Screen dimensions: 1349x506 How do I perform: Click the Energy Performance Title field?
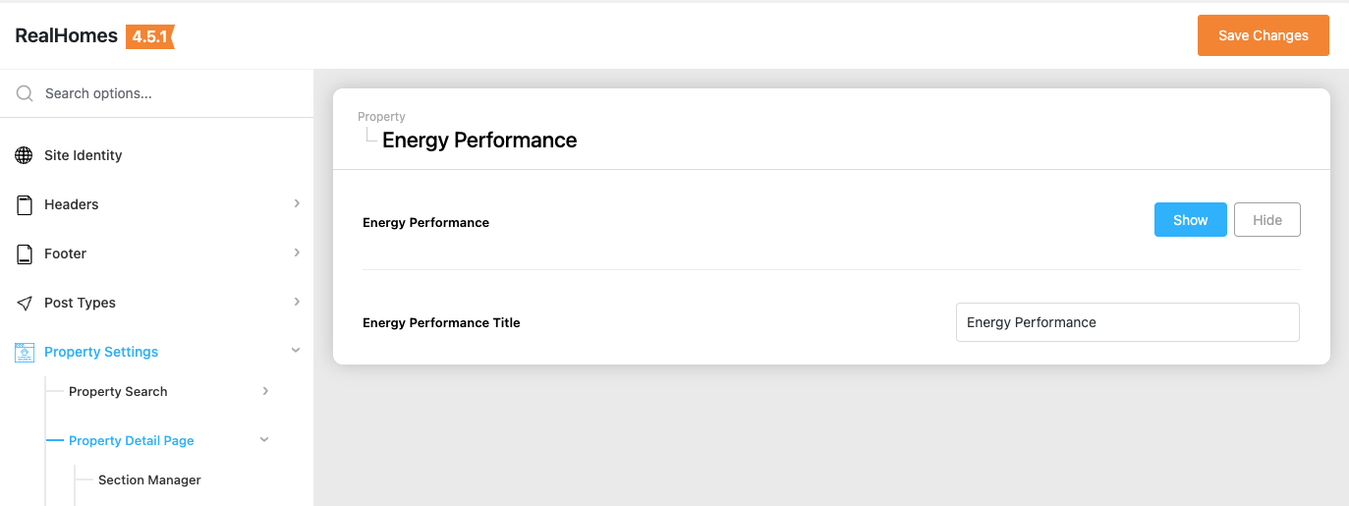pyautogui.click(x=1127, y=322)
